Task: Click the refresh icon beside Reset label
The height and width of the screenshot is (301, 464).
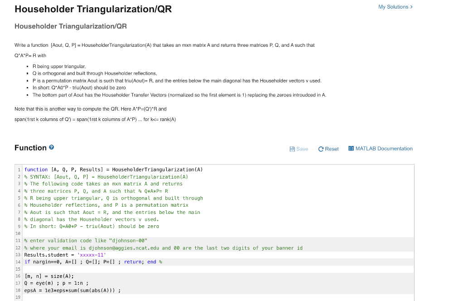Action: 320,148
